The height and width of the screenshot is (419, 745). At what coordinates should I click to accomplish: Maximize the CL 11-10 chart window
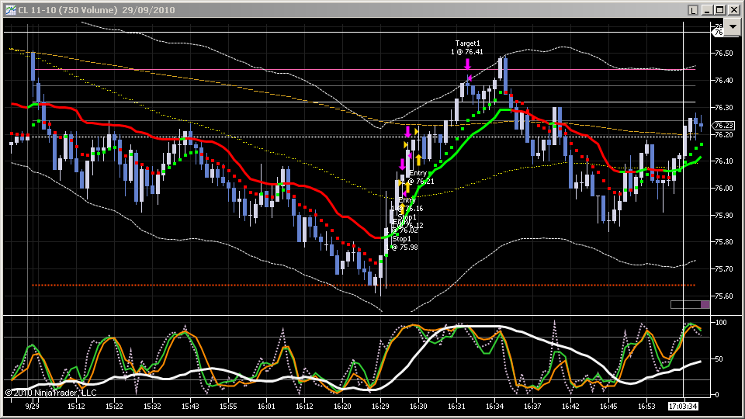(720, 10)
